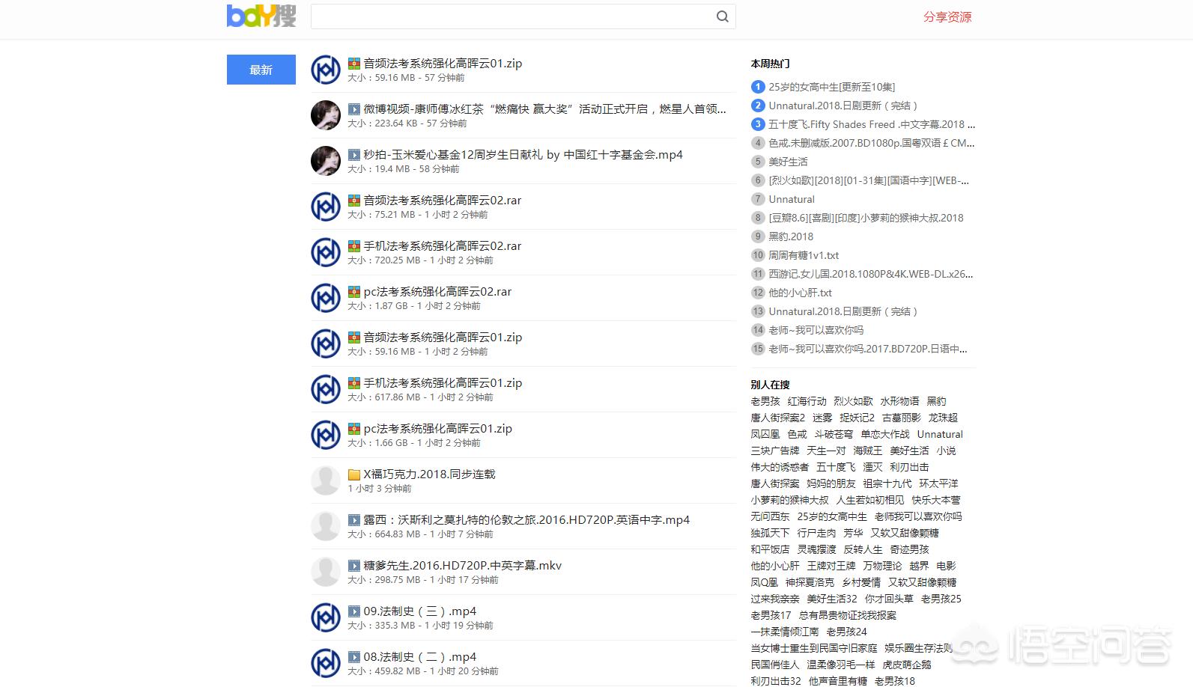Click rank 1 badge in 本周热门
The width and height of the screenshot is (1193, 687).
[758, 87]
